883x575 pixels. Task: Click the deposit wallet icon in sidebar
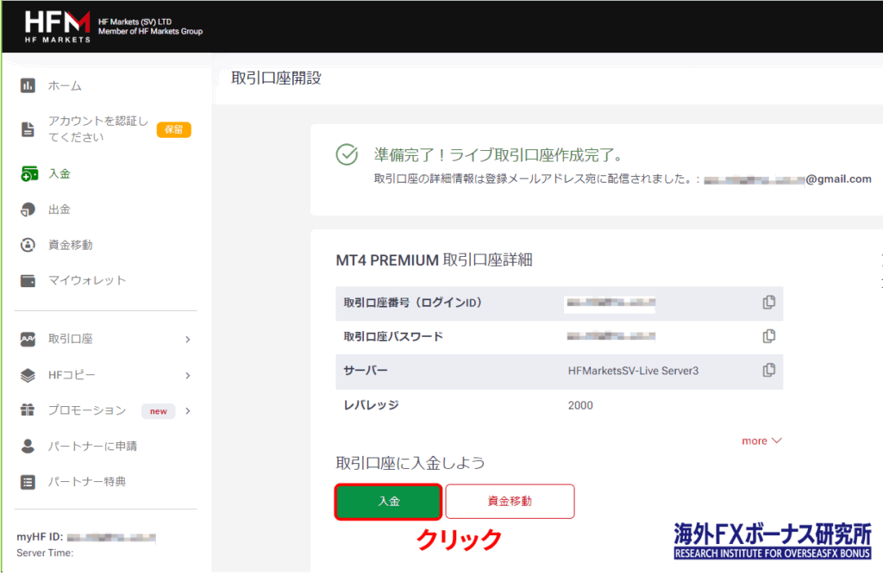coord(28,173)
